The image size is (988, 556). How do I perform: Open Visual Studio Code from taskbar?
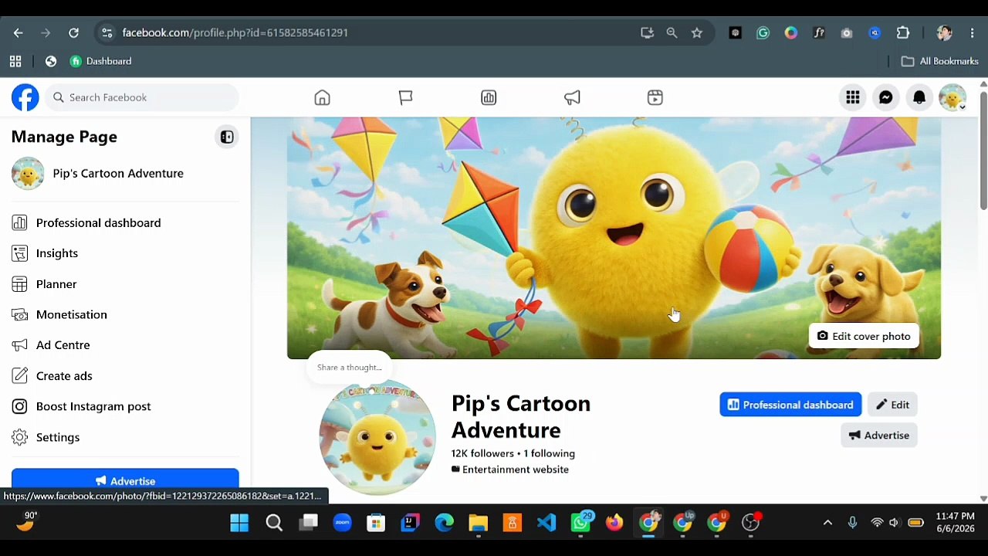click(546, 523)
